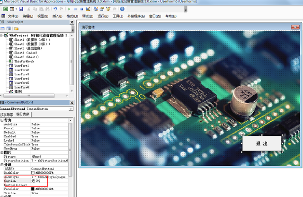Click the Insert UserForm toolbar icon

[12, 9]
